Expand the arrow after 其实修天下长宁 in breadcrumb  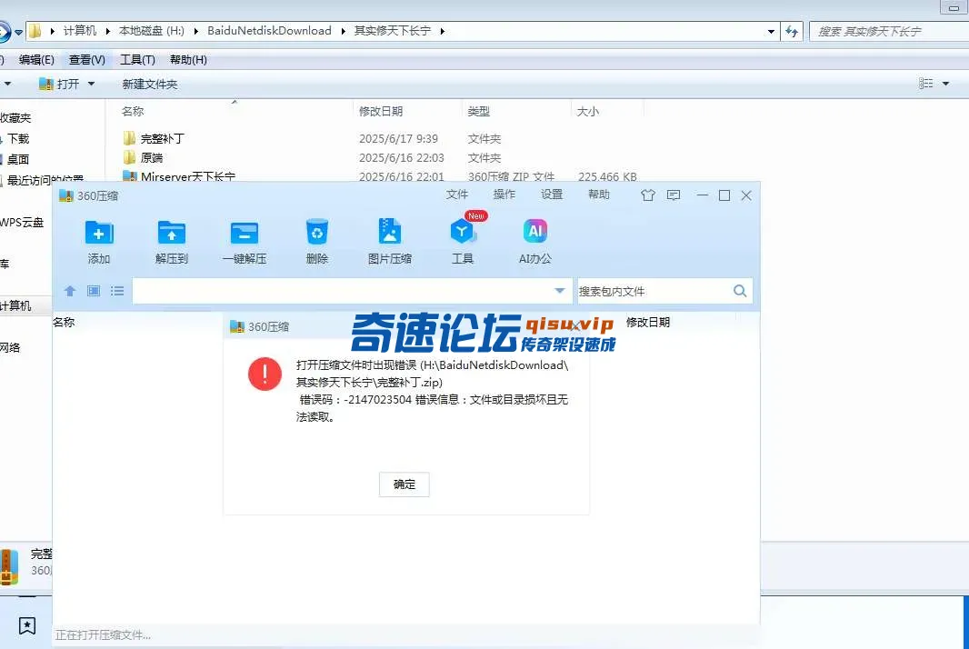442,31
